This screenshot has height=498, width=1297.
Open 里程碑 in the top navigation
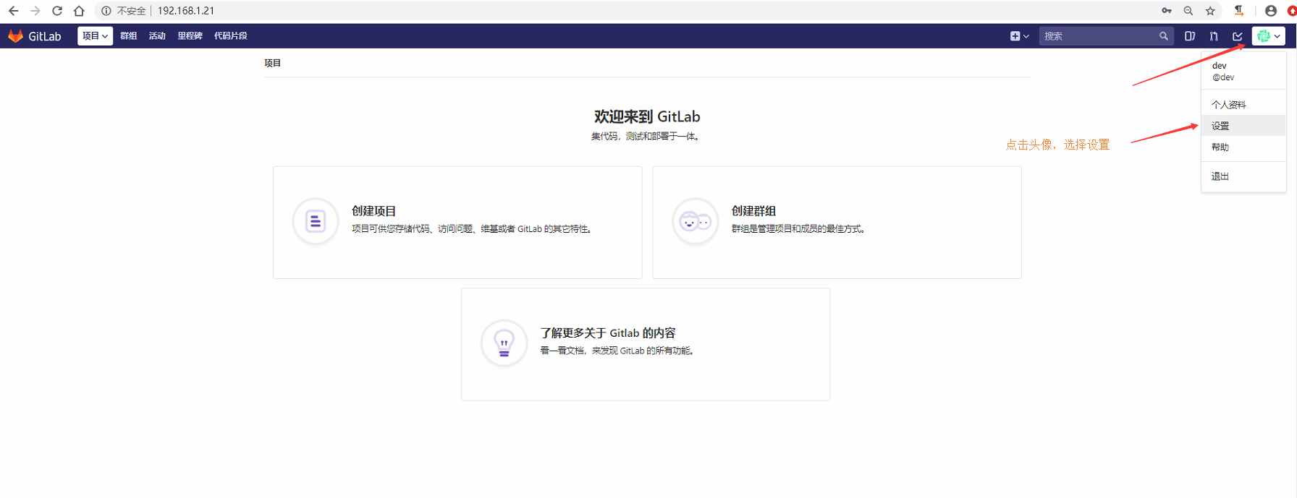[x=190, y=36]
